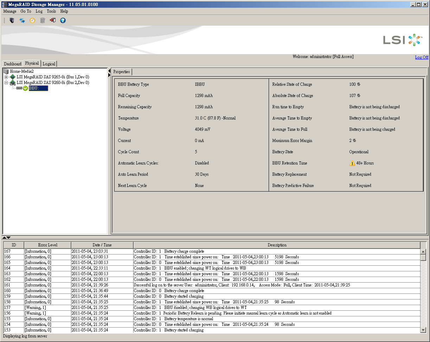
Task: Expand the LSI MegaRAID SAS 9265-8i node
Action: [x=6, y=77]
